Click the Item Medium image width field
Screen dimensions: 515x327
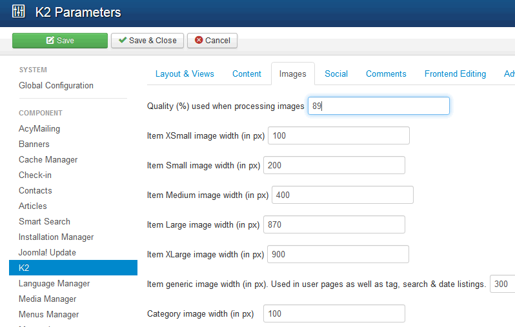click(343, 195)
